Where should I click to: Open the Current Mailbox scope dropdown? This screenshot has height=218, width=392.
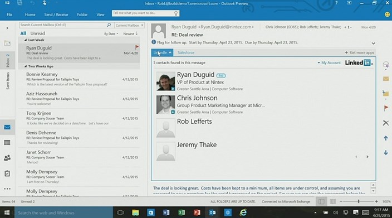pyautogui.click(x=129, y=25)
